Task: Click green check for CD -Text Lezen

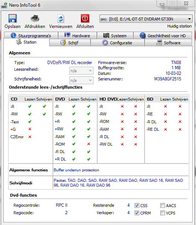Action: click(x=30, y=121)
